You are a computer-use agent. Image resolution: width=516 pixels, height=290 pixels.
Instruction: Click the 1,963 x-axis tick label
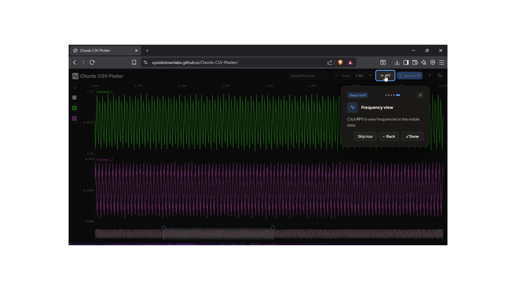[x=95, y=86]
